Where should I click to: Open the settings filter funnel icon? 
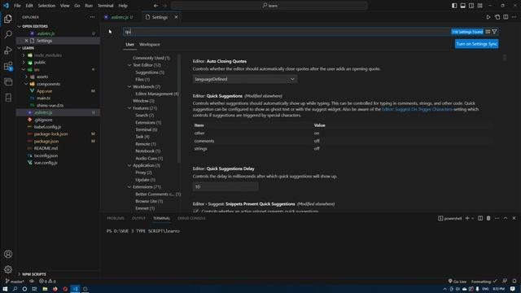494,32
